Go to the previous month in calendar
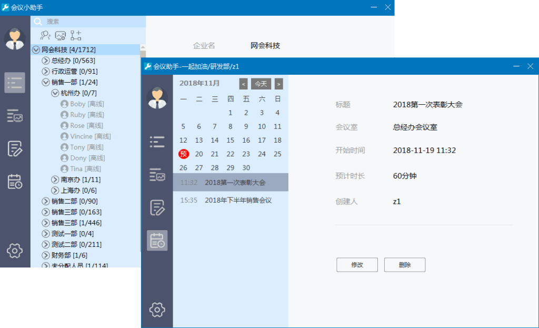The height and width of the screenshot is (328, 539). click(x=243, y=84)
